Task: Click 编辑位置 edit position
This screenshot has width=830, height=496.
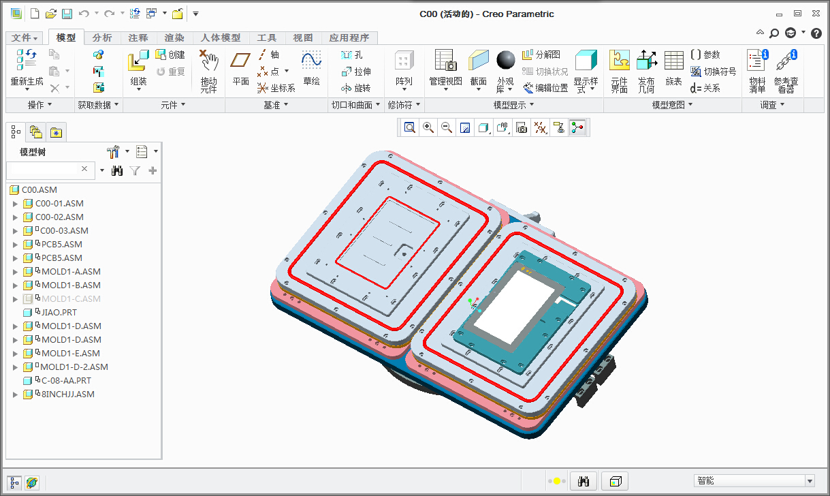Action: click(545, 88)
